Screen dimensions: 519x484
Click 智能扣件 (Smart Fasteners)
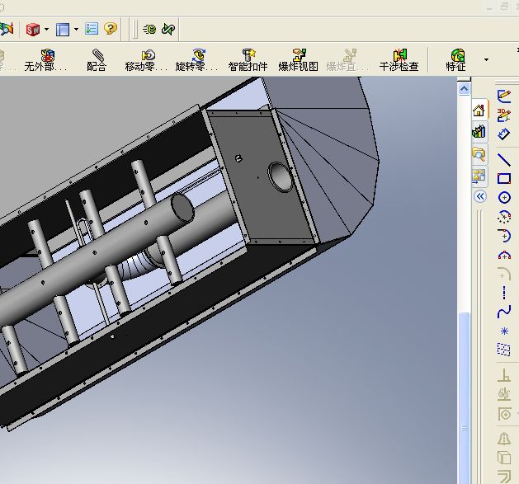pos(248,60)
